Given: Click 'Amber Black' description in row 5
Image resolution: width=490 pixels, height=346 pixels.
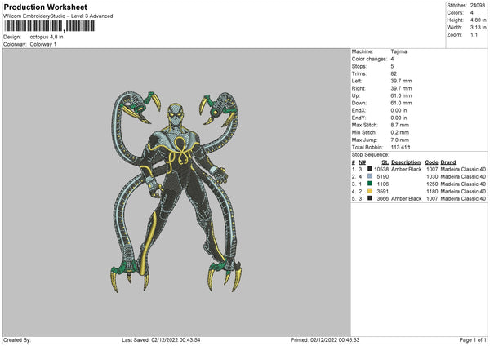Looking at the screenshot, I should pyautogui.click(x=406, y=198).
